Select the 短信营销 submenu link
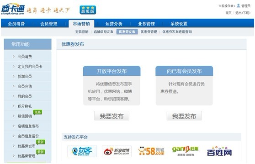 point(82,32)
